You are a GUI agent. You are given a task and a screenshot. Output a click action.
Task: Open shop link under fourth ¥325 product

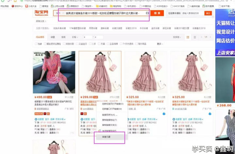click(180, 109)
